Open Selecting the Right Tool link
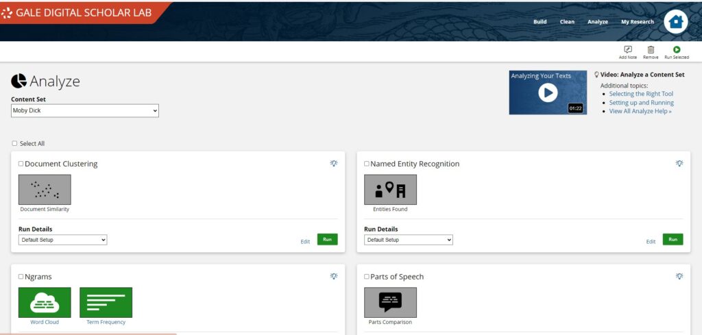 click(641, 94)
